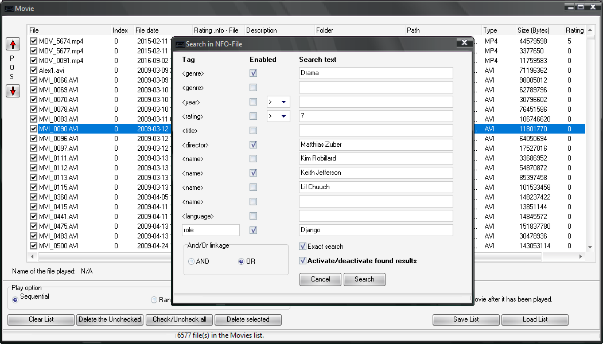This screenshot has height=344, width=603.
Task: Enable the name checkbox for Kim Robillard
Action: click(253, 159)
